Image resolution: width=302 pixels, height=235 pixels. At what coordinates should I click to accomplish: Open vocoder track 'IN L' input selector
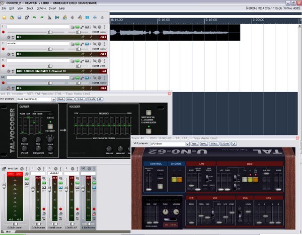click(x=61, y=54)
